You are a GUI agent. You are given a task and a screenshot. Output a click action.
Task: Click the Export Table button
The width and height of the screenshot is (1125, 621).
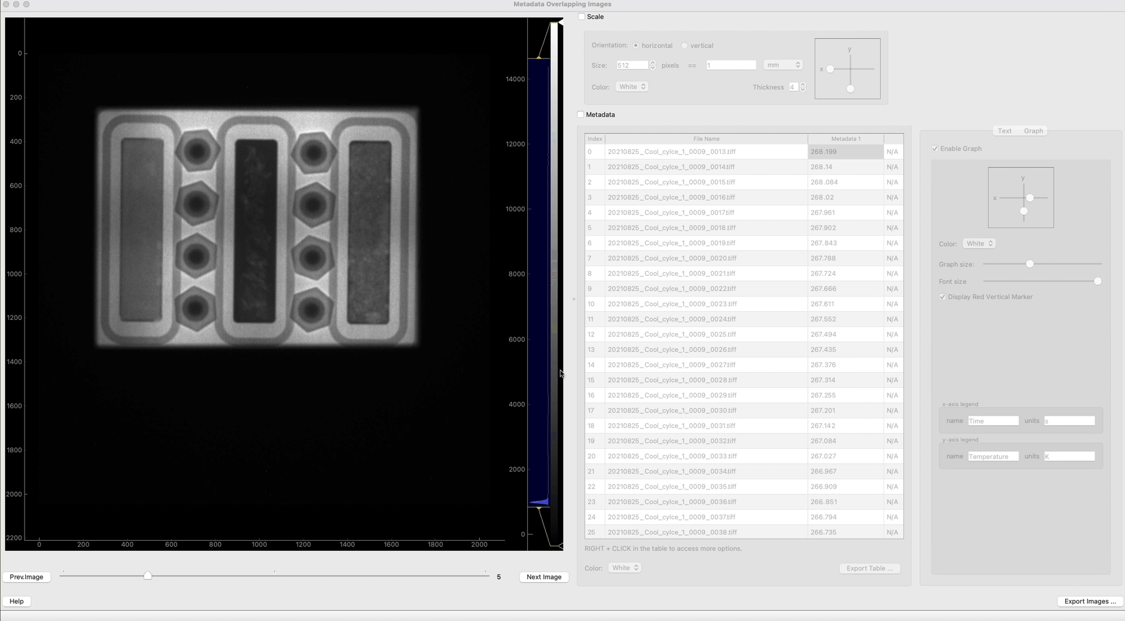(x=870, y=568)
